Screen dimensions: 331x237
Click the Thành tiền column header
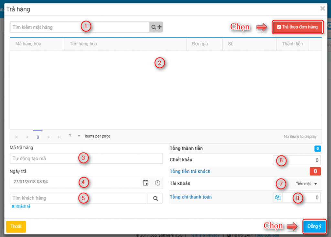pyautogui.click(x=292, y=44)
